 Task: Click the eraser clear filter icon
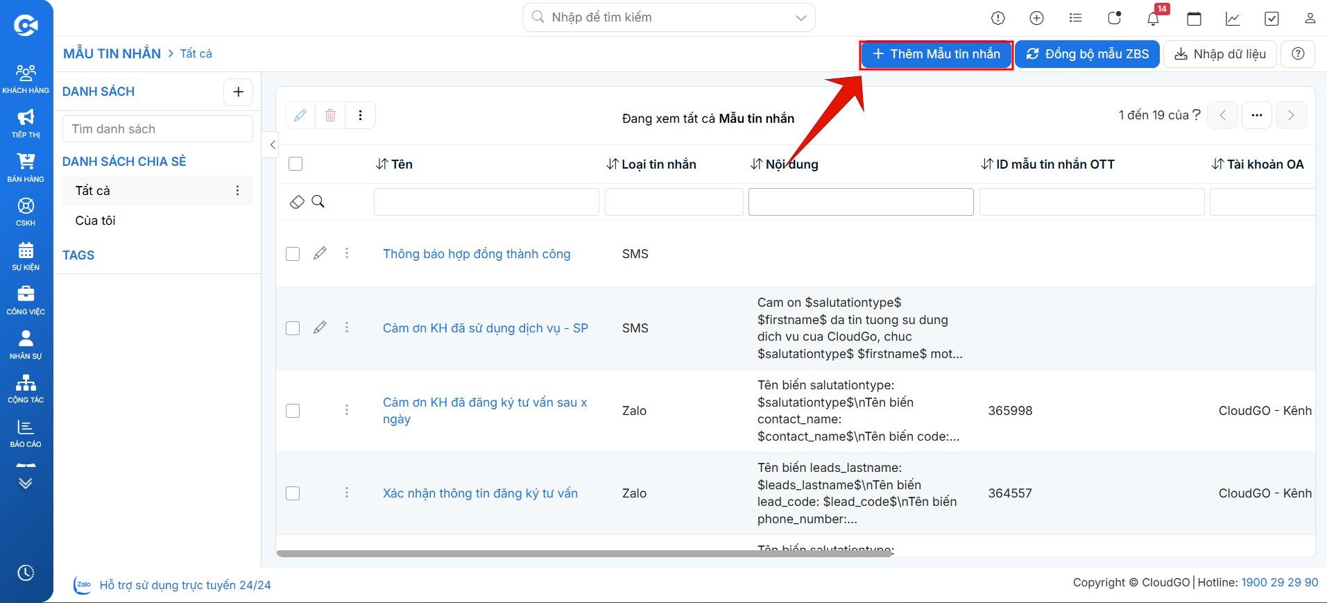pos(297,202)
